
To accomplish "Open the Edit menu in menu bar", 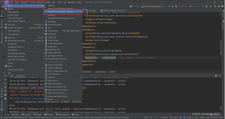I will coord(11,2).
